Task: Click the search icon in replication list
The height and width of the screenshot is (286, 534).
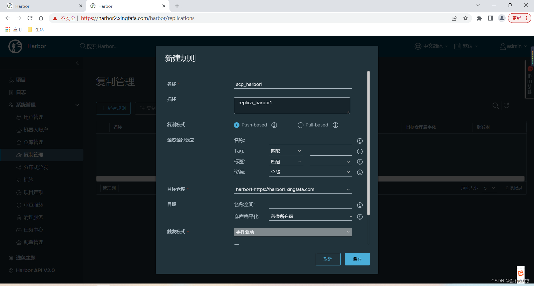Action: 495,106
